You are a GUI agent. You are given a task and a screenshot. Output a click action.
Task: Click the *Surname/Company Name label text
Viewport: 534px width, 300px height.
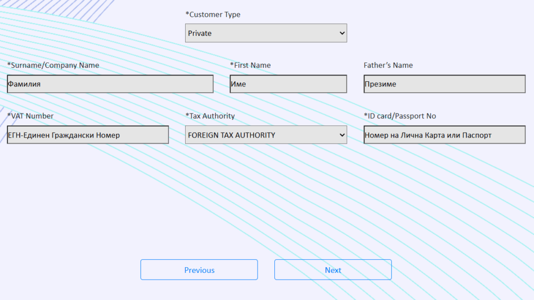[x=53, y=65]
